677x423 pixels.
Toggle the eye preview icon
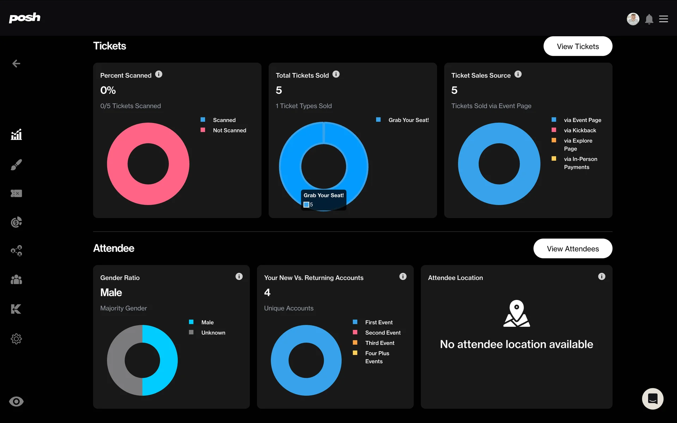16,401
